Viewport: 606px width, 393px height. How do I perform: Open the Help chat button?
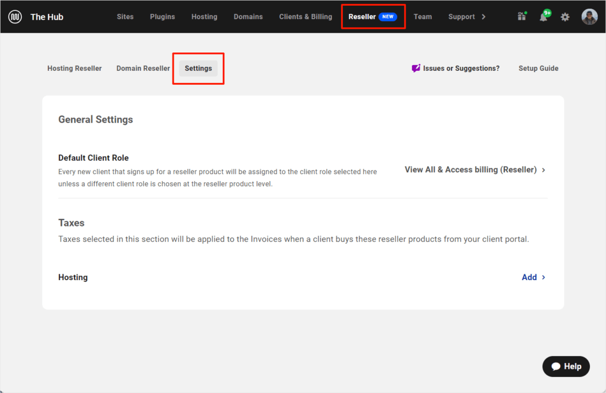(566, 366)
